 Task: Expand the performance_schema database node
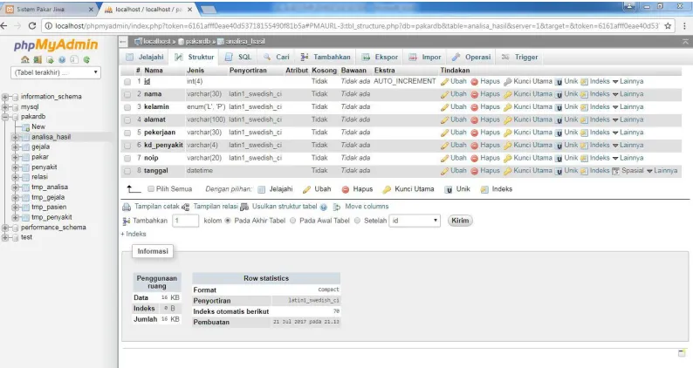pyautogui.click(x=5, y=228)
